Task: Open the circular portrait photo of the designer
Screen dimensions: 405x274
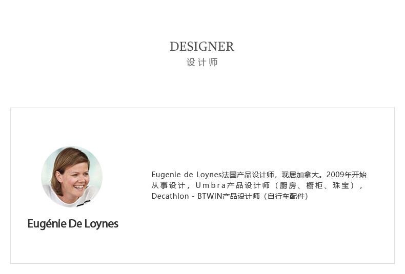Action: [x=72, y=177]
